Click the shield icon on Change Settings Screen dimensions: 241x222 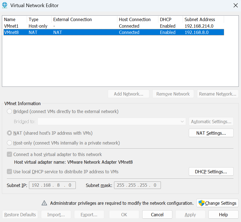pos(201,203)
